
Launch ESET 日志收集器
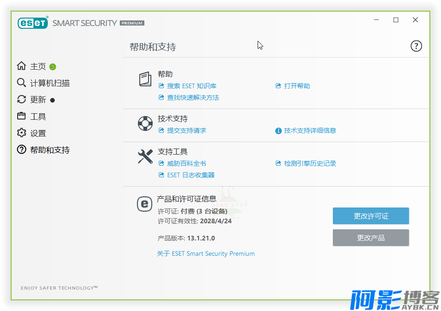pos(191,175)
